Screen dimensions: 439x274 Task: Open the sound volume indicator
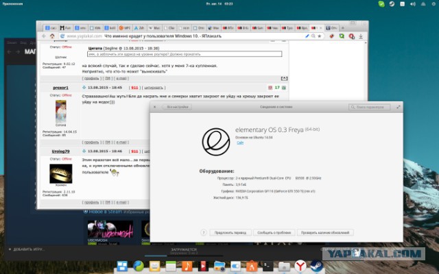point(413,4)
